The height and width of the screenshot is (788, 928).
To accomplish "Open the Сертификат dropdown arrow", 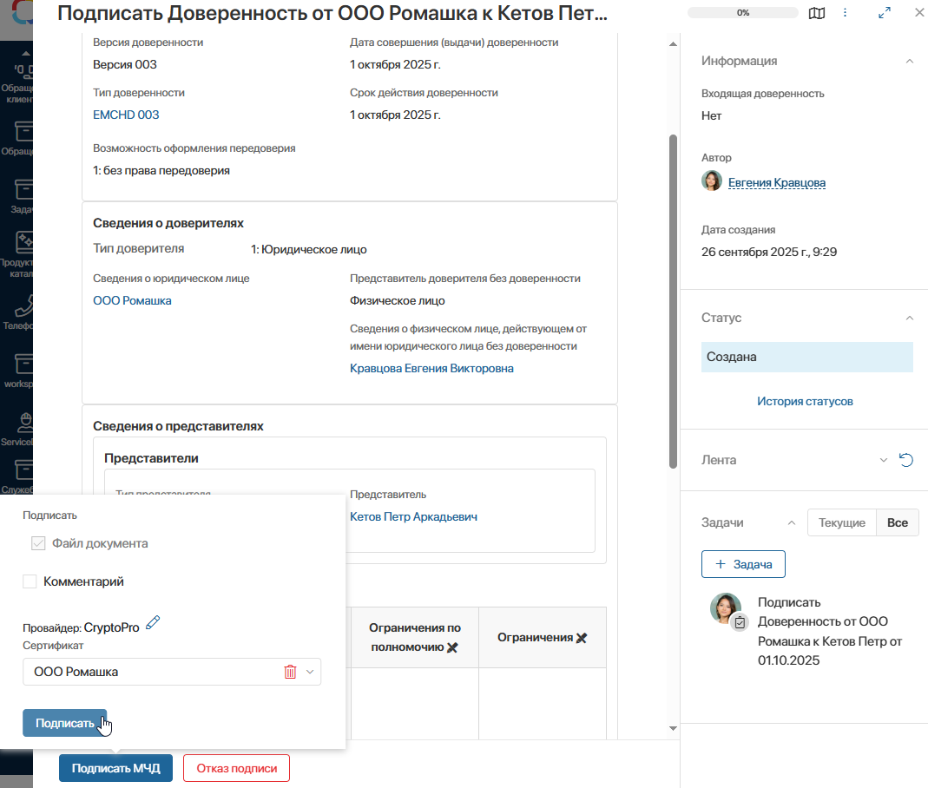I will (x=310, y=672).
